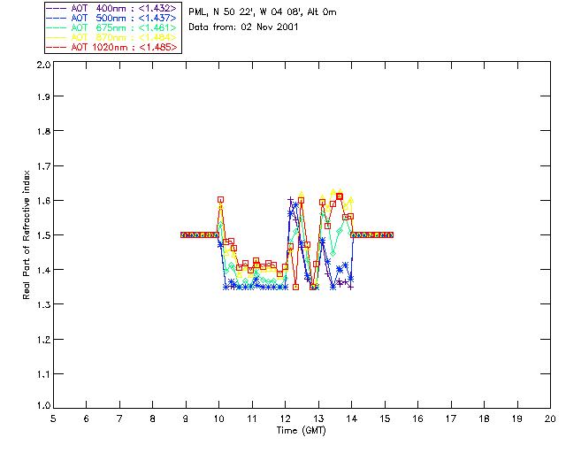Click the x-axis label 8
Image resolution: width=566 pixels, height=453 pixels.
tap(152, 418)
